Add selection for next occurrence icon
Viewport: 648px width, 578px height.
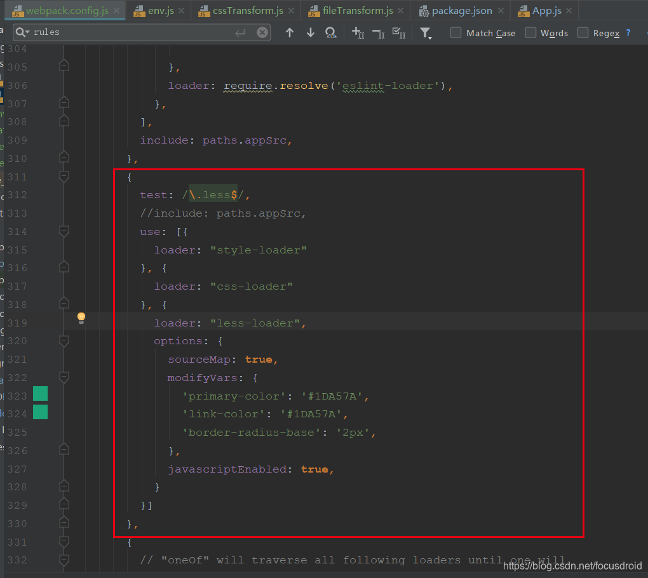click(358, 32)
